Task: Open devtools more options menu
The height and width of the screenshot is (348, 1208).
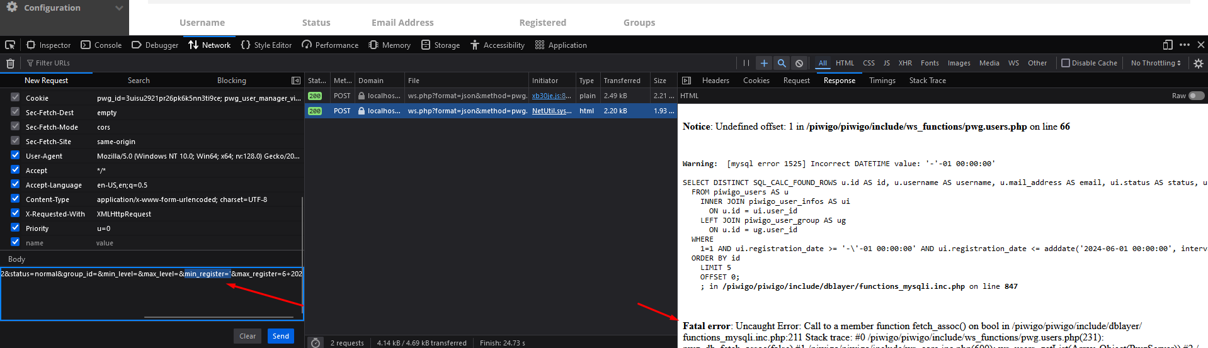Action: click(1185, 45)
